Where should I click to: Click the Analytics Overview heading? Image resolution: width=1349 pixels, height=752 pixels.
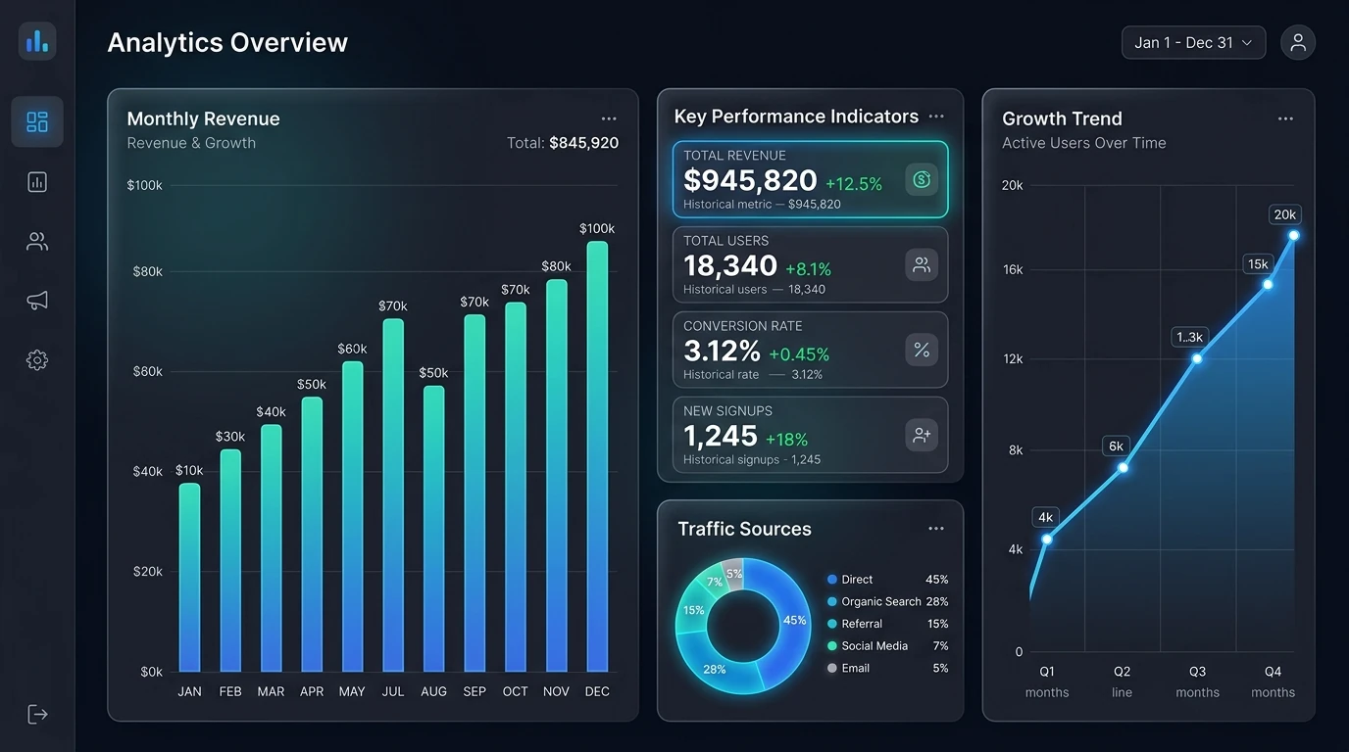227,43
